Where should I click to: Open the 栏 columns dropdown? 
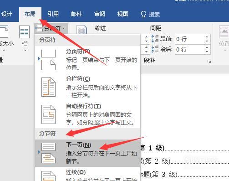(x=25, y=39)
